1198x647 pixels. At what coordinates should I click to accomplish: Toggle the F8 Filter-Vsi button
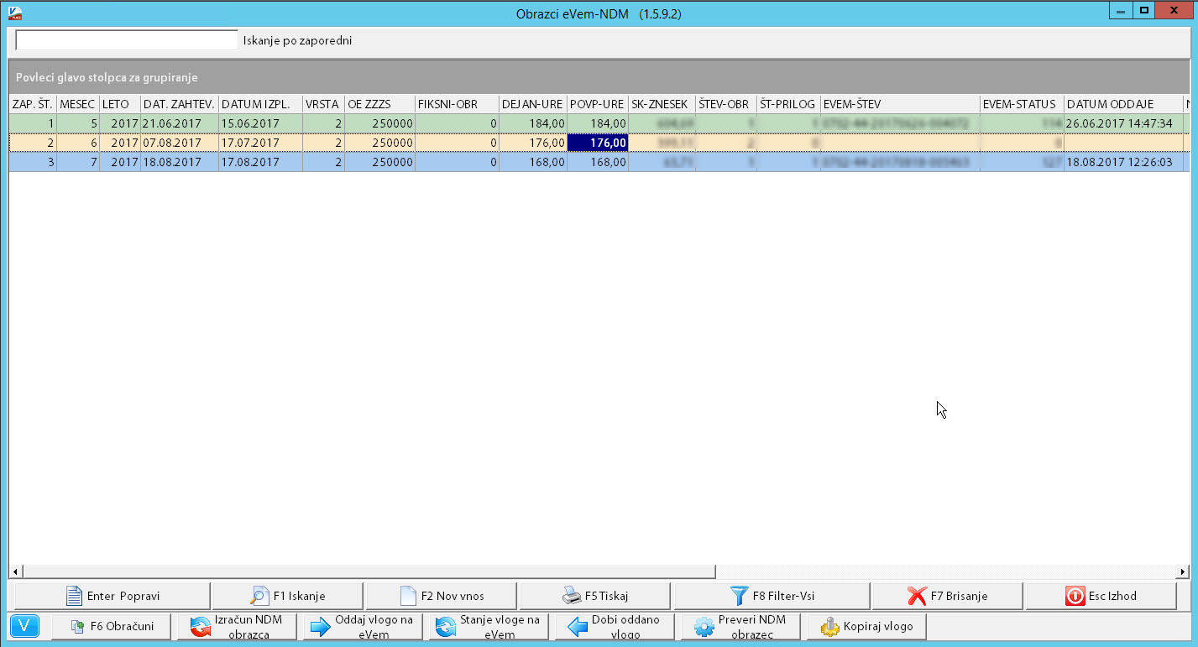(772, 596)
